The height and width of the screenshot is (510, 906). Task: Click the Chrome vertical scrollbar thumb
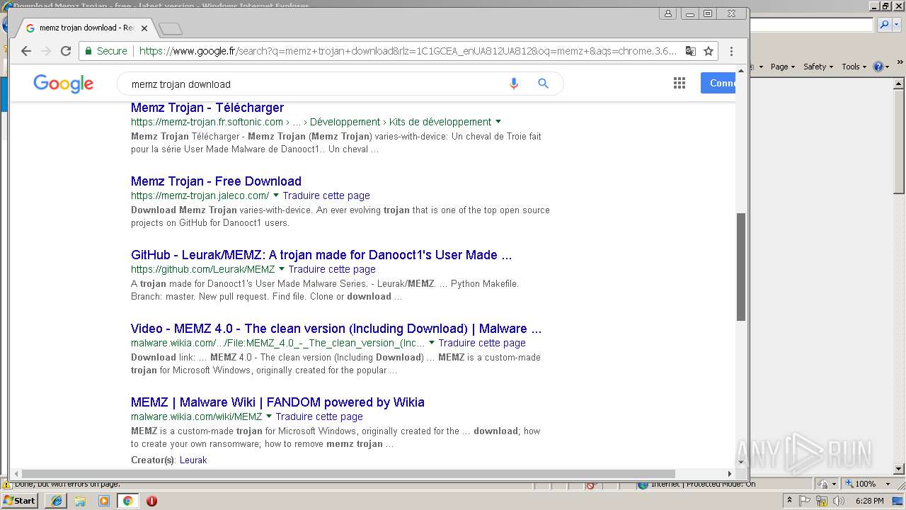[x=741, y=266]
